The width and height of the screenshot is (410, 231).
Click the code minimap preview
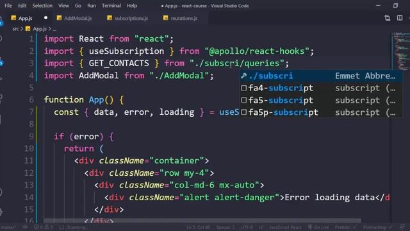point(402,51)
